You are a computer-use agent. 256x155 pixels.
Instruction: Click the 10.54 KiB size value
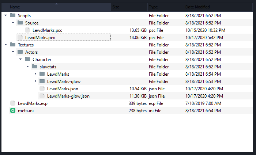pyautogui.click(x=138, y=89)
